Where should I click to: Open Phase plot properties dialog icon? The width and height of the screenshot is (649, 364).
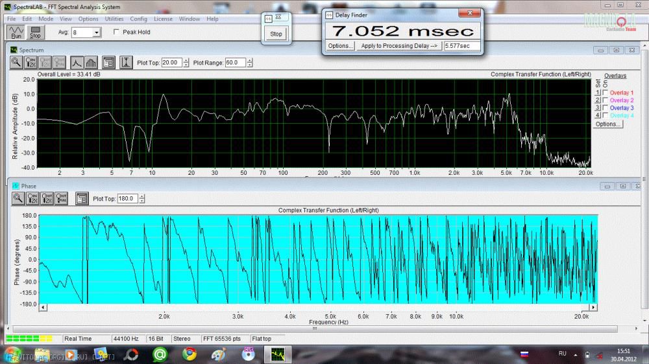tap(82, 198)
